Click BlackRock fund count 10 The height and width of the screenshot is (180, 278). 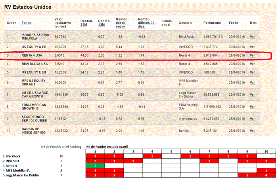pyautogui.click(x=61, y=156)
